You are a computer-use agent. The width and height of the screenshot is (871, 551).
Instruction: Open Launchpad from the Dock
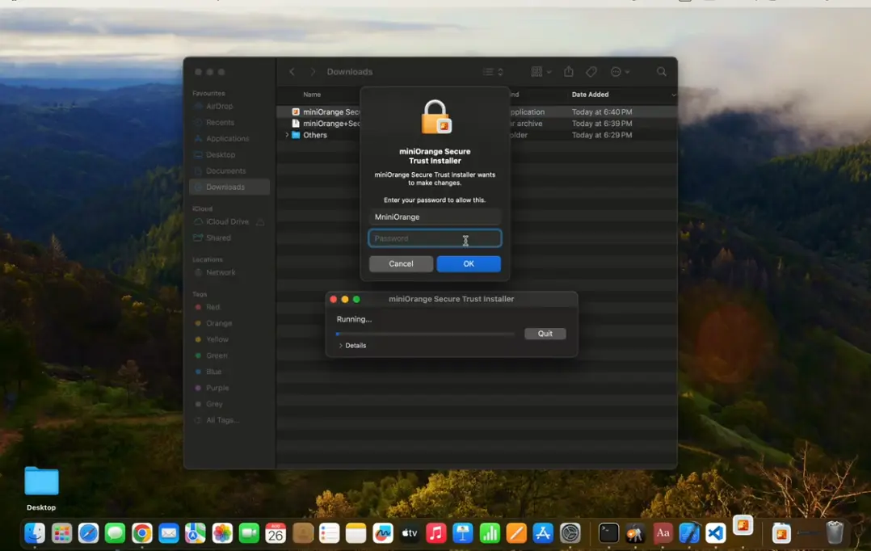[x=61, y=533]
